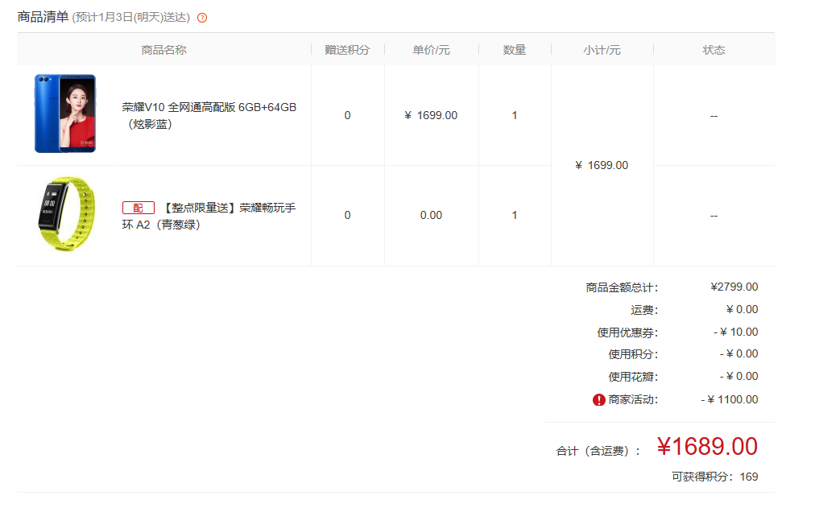Click the status -- in the 荣耀V10 row
The image size is (815, 512).
point(714,116)
